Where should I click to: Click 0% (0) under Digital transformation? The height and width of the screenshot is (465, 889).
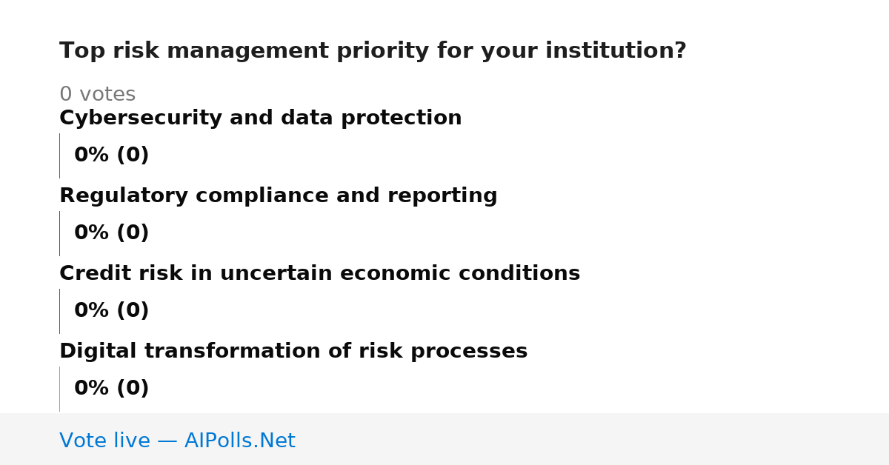(x=112, y=389)
